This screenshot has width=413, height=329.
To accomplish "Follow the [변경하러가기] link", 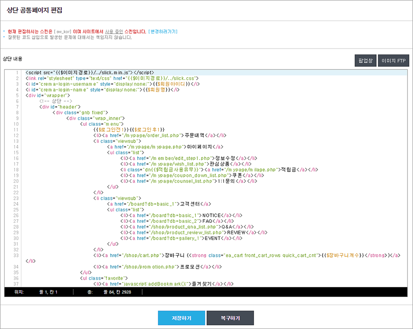I will click(163, 31).
